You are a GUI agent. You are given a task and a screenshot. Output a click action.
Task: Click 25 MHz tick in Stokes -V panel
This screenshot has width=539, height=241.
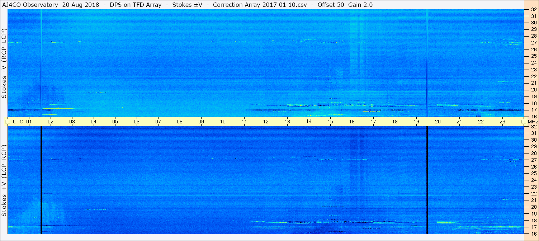tap(534, 56)
